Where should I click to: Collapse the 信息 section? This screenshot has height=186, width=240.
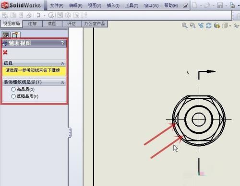point(62,63)
